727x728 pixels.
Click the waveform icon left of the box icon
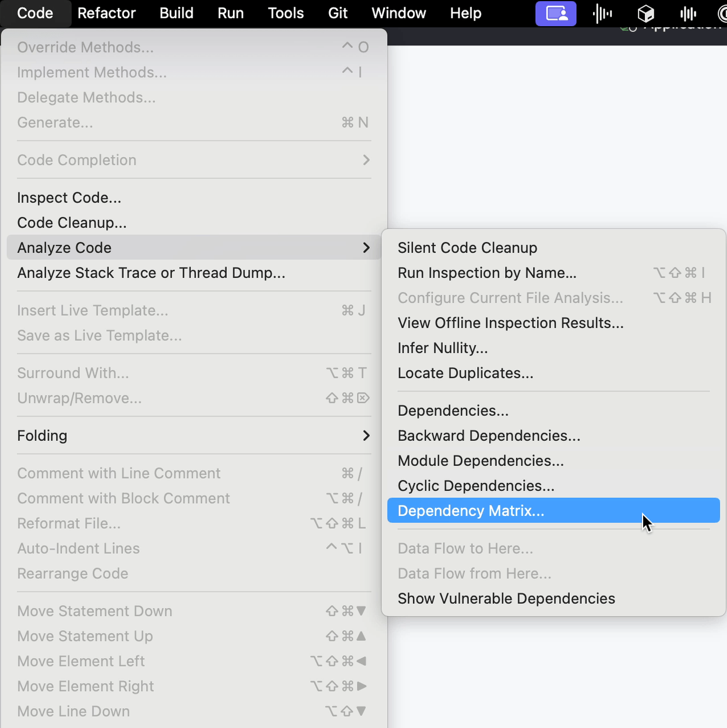(x=602, y=13)
